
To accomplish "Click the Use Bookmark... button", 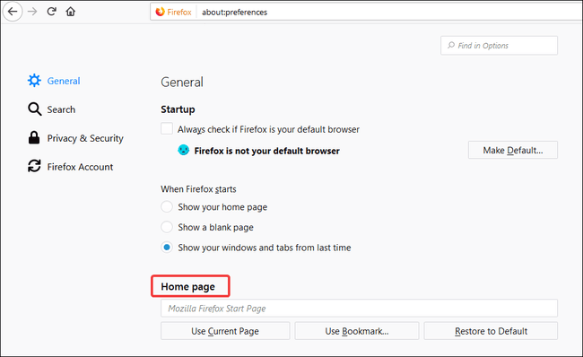I will tap(357, 331).
